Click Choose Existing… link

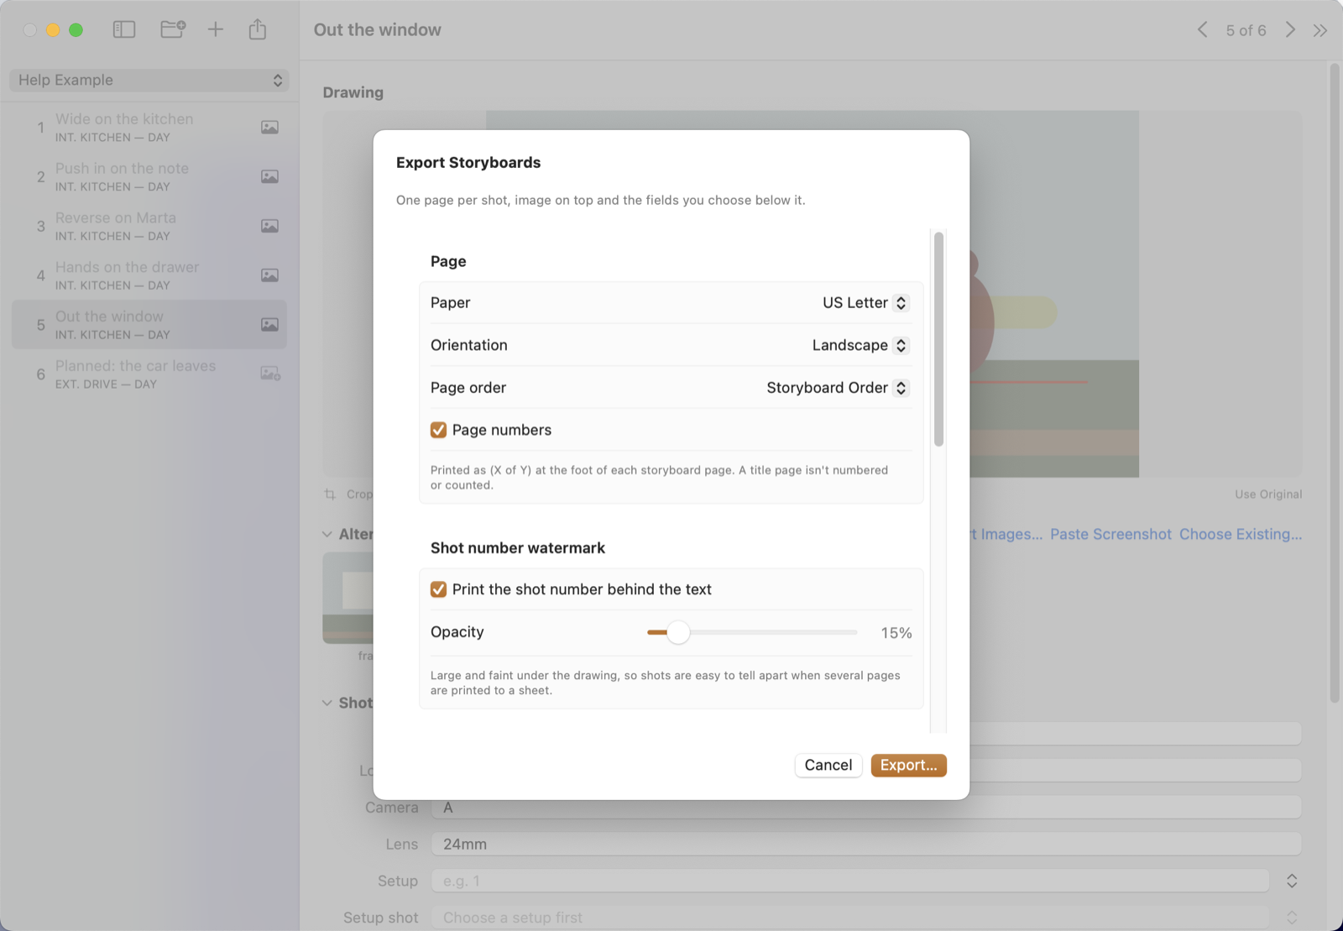pyautogui.click(x=1241, y=534)
